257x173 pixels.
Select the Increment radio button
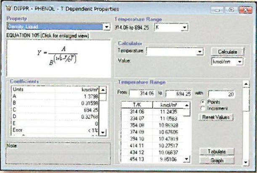203,108
